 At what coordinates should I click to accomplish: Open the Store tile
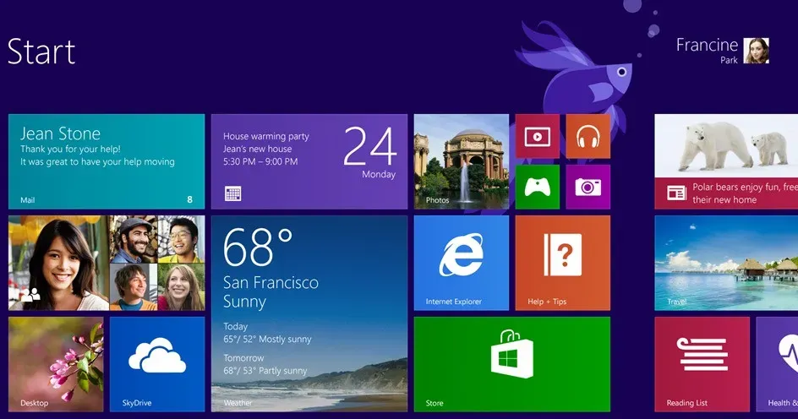[x=512, y=364]
